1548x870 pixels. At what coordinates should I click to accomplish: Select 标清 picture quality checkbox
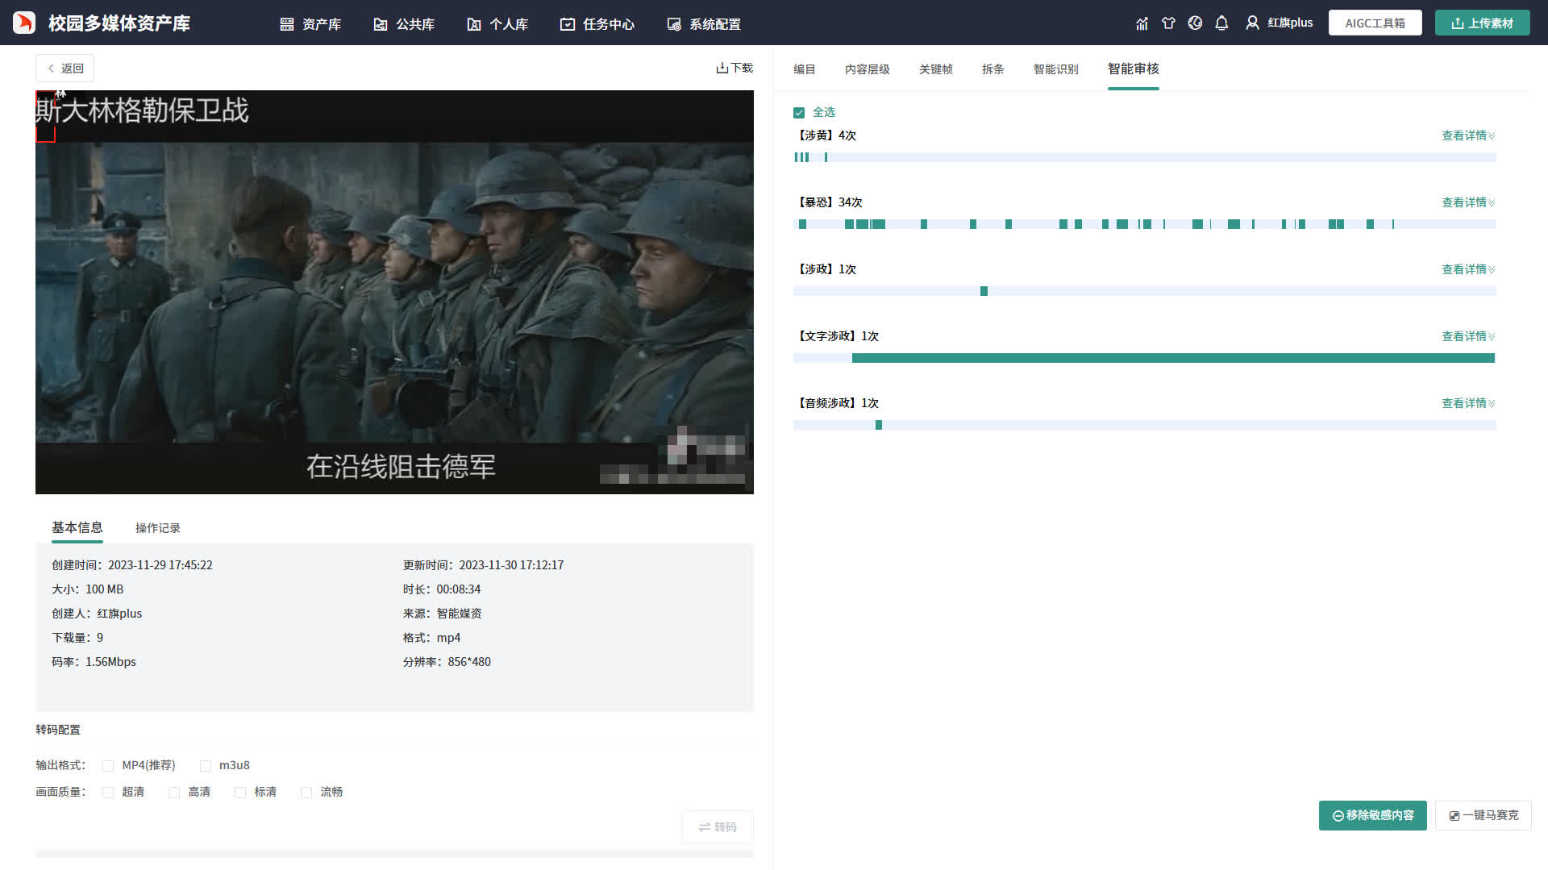(240, 793)
